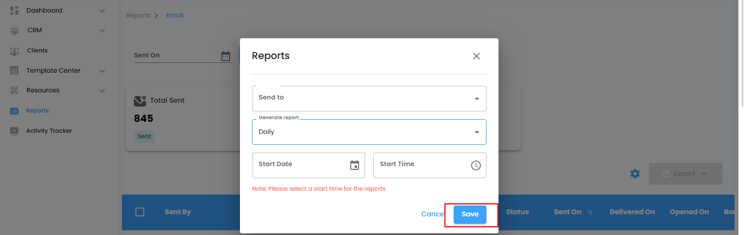745x235 pixels.
Task: Open the Sent On calendar icon
Action: click(226, 56)
